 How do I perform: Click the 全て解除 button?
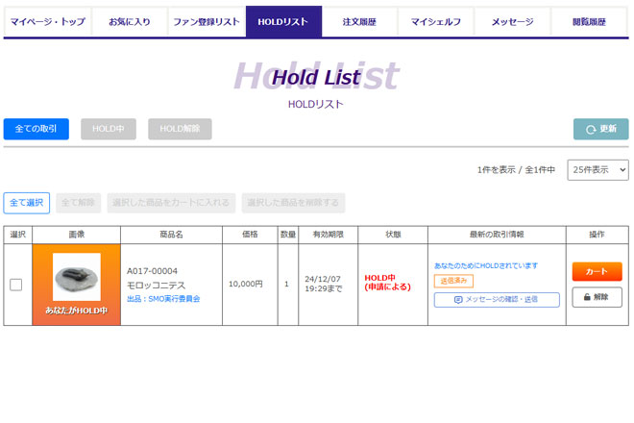78,203
